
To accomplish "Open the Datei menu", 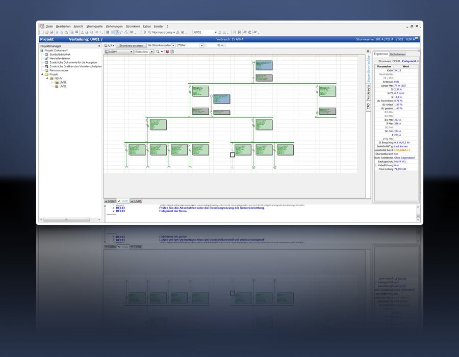I will click(49, 27).
